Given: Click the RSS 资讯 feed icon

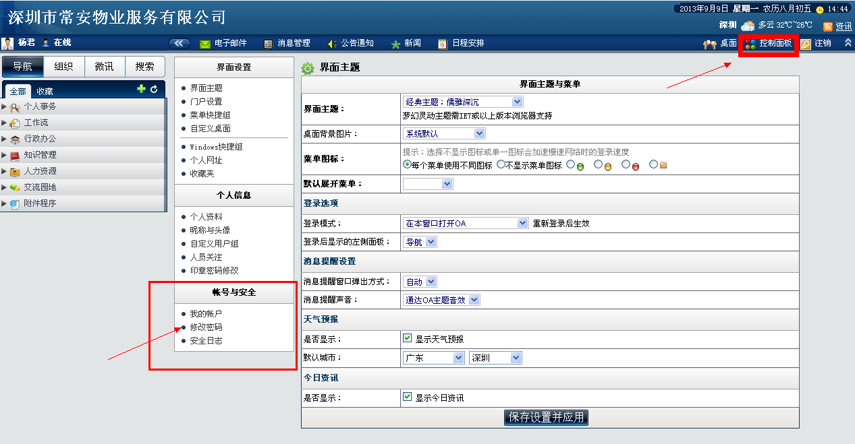Looking at the screenshot, I should [x=827, y=27].
